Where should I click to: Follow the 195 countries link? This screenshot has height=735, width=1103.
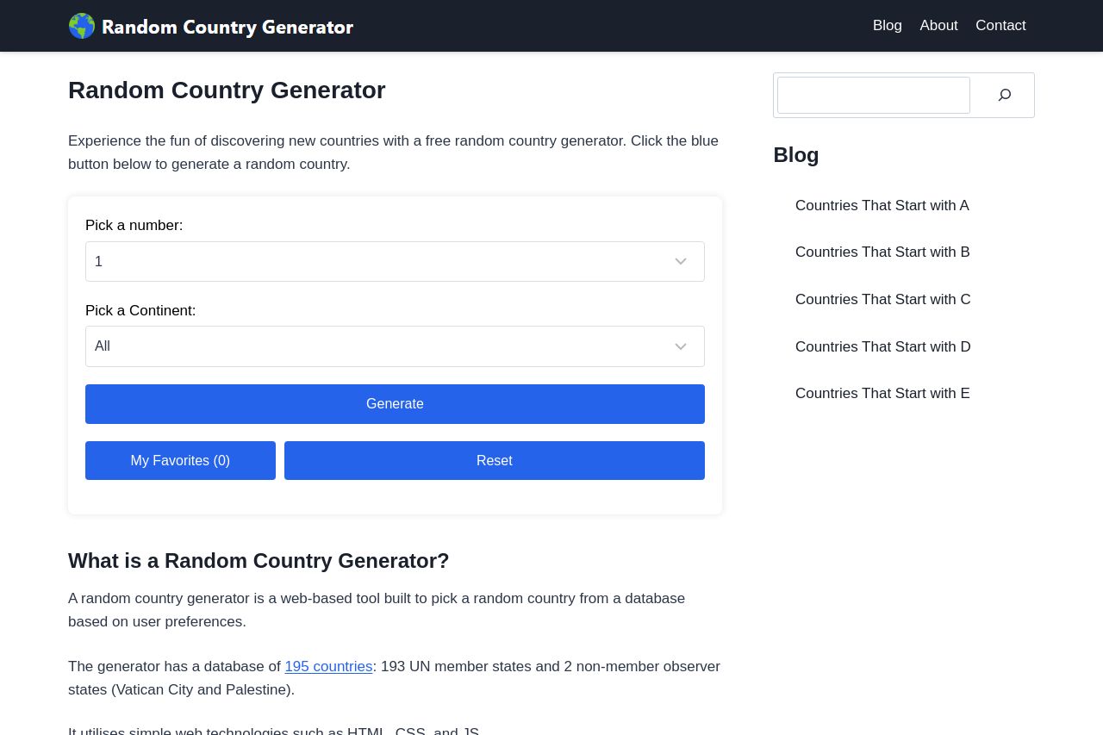(x=328, y=666)
